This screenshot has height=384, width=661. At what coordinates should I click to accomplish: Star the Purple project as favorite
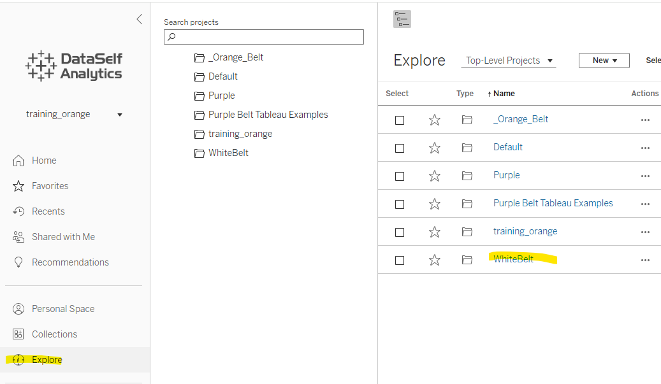tap(435, 176)
